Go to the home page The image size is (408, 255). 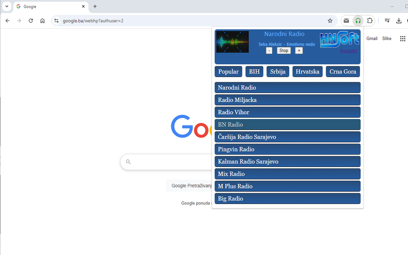(42, 21)
